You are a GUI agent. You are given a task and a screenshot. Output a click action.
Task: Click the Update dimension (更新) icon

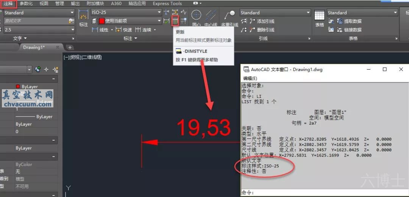pos(175,21)
